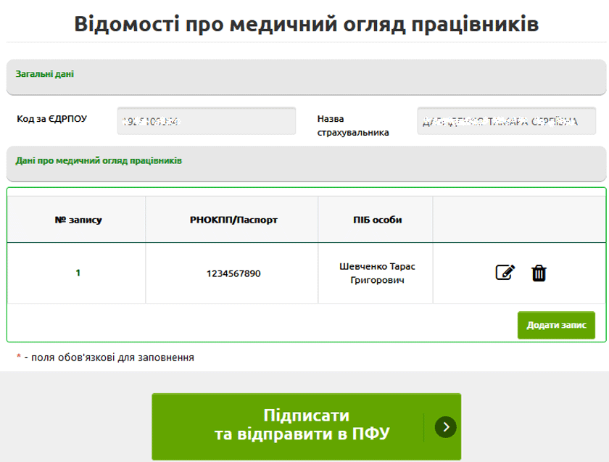Screen dimensions: 609x462
Task: Select record number 1 cell
Action: point(78,273)
